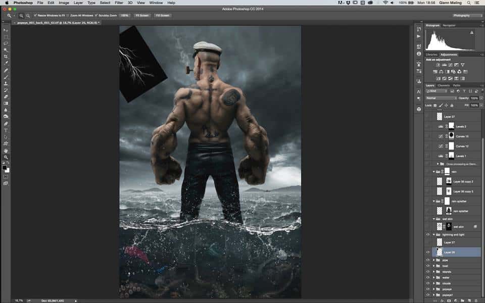Select the Lasso tool

6,43
